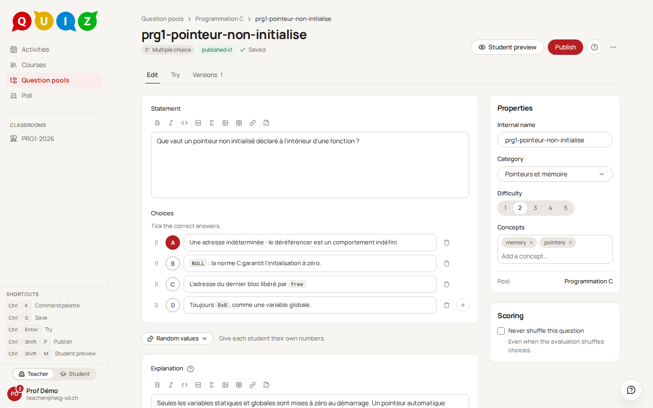The height and width of the screenshot is (408, 653).
Task: Remove the memory concept tag
Action: pyautogui.click(x=531, y=243)
